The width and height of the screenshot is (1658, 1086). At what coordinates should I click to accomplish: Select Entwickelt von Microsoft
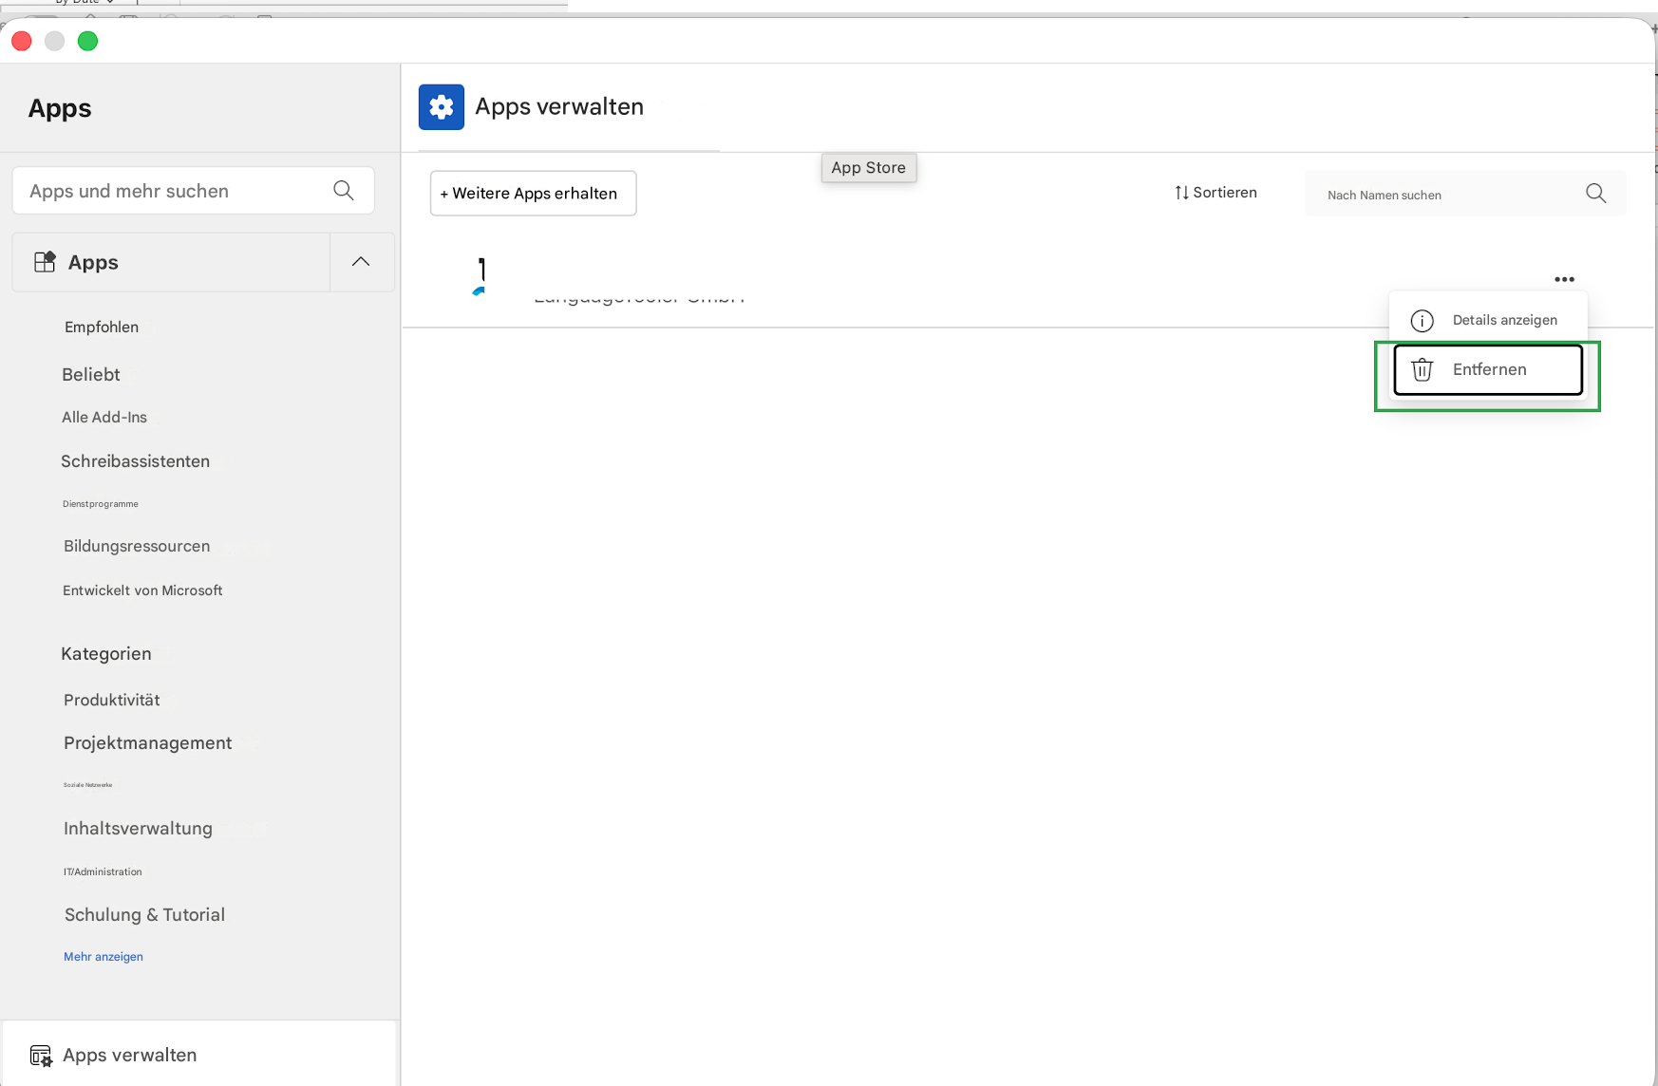(x=142, y=590)
